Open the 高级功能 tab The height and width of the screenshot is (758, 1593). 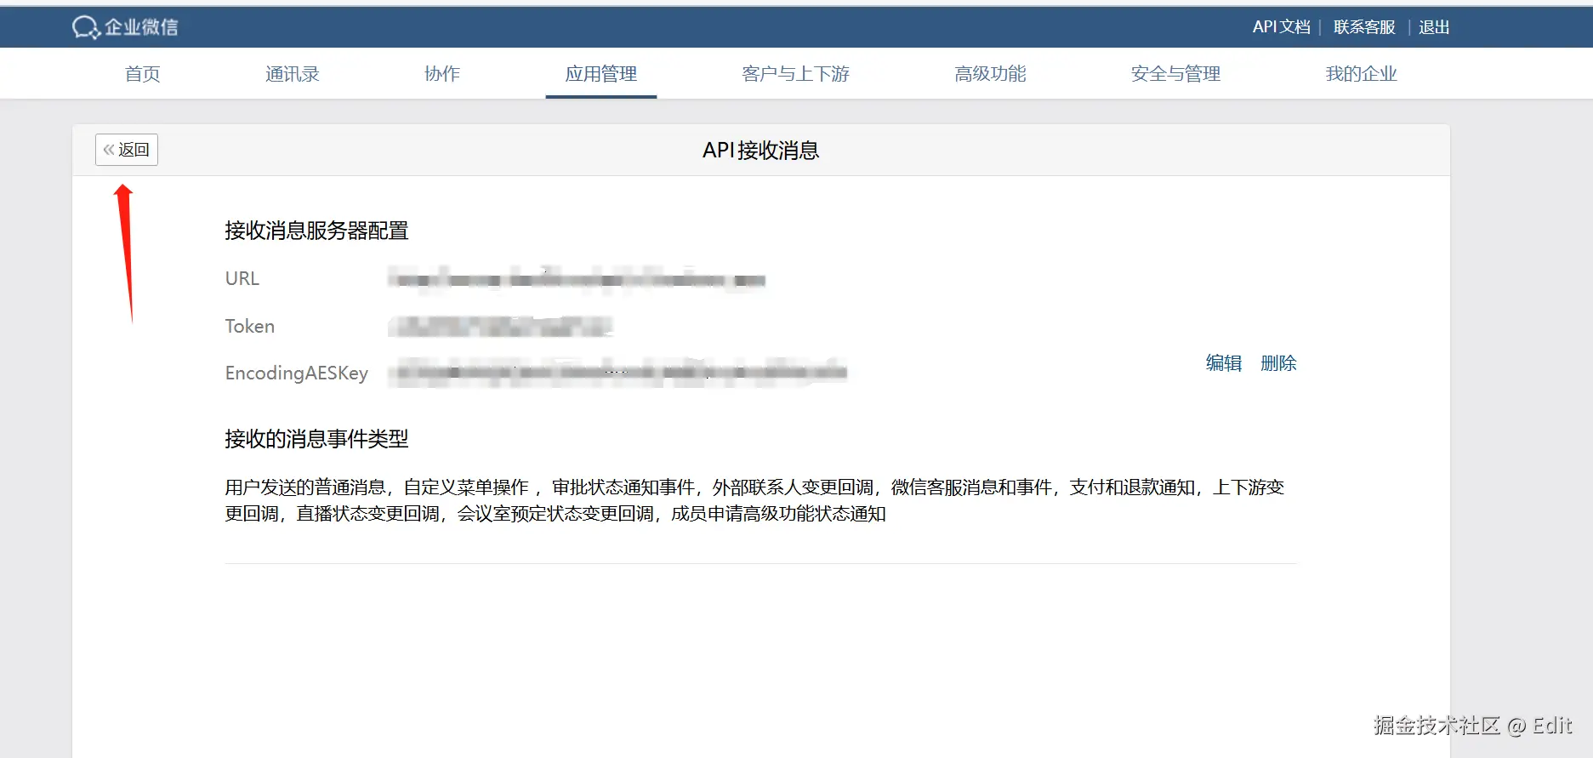990,74
